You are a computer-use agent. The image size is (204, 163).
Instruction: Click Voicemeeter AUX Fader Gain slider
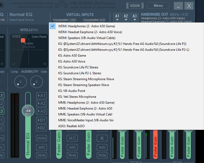coord(89,144)
